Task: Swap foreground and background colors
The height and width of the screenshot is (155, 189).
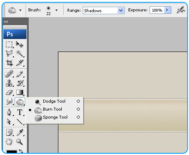Action: 21,151
